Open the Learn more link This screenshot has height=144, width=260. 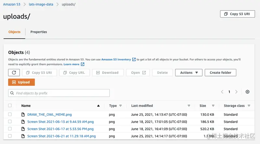click(71, 64)
